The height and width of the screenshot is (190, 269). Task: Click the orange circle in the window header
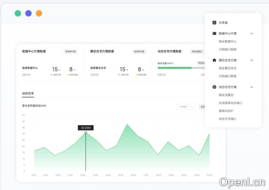39,13
